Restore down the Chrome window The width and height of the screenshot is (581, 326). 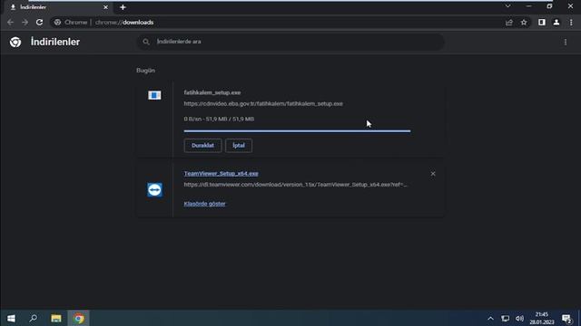pyautogui.click(x=549, y=6)
